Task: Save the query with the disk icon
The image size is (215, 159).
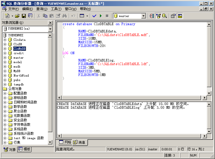Action: pos(24,16)
